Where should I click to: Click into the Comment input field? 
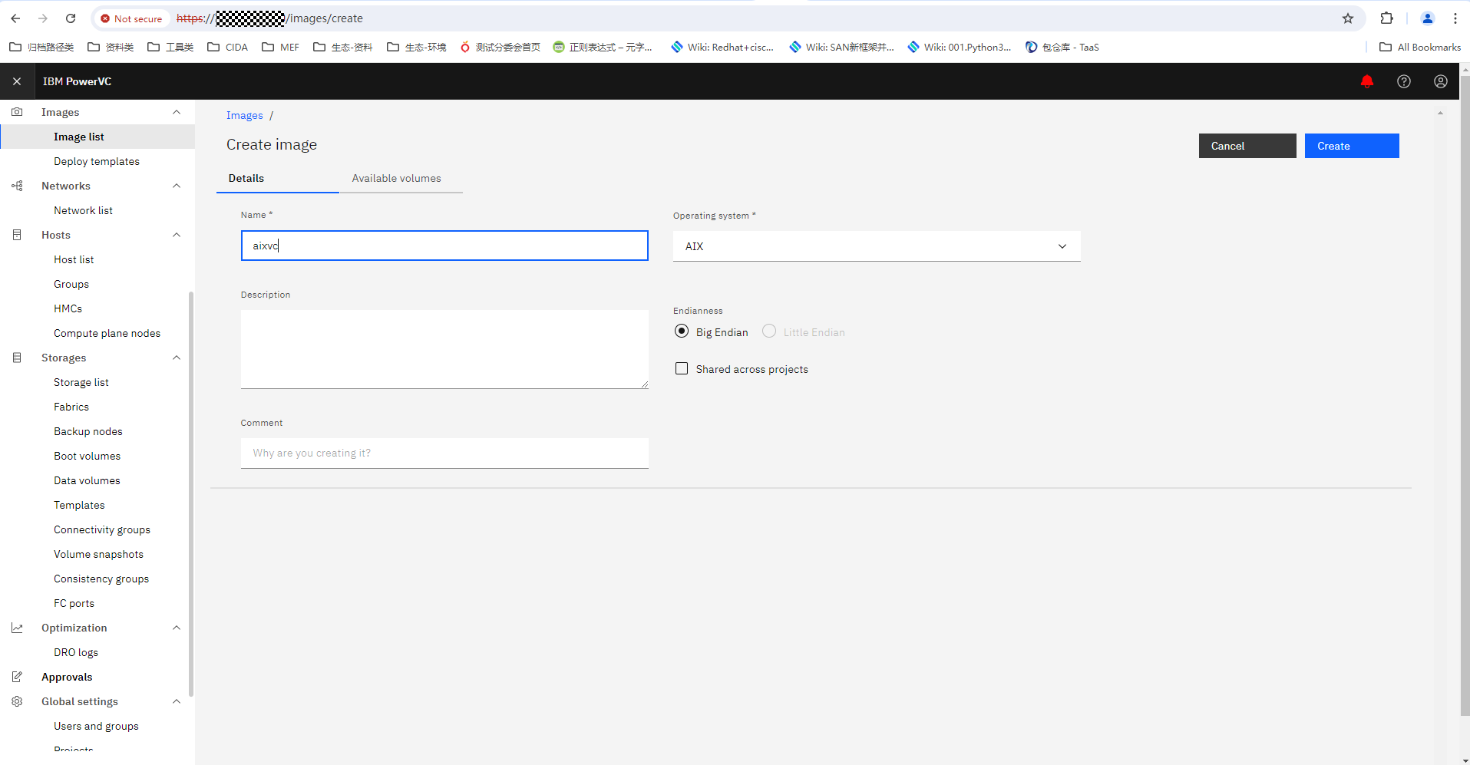[444, 453]
